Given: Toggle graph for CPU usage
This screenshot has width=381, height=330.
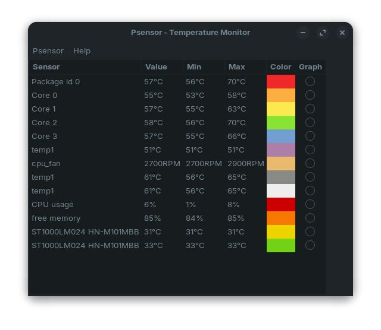Looking at the screenshot, I should [310, 204].
